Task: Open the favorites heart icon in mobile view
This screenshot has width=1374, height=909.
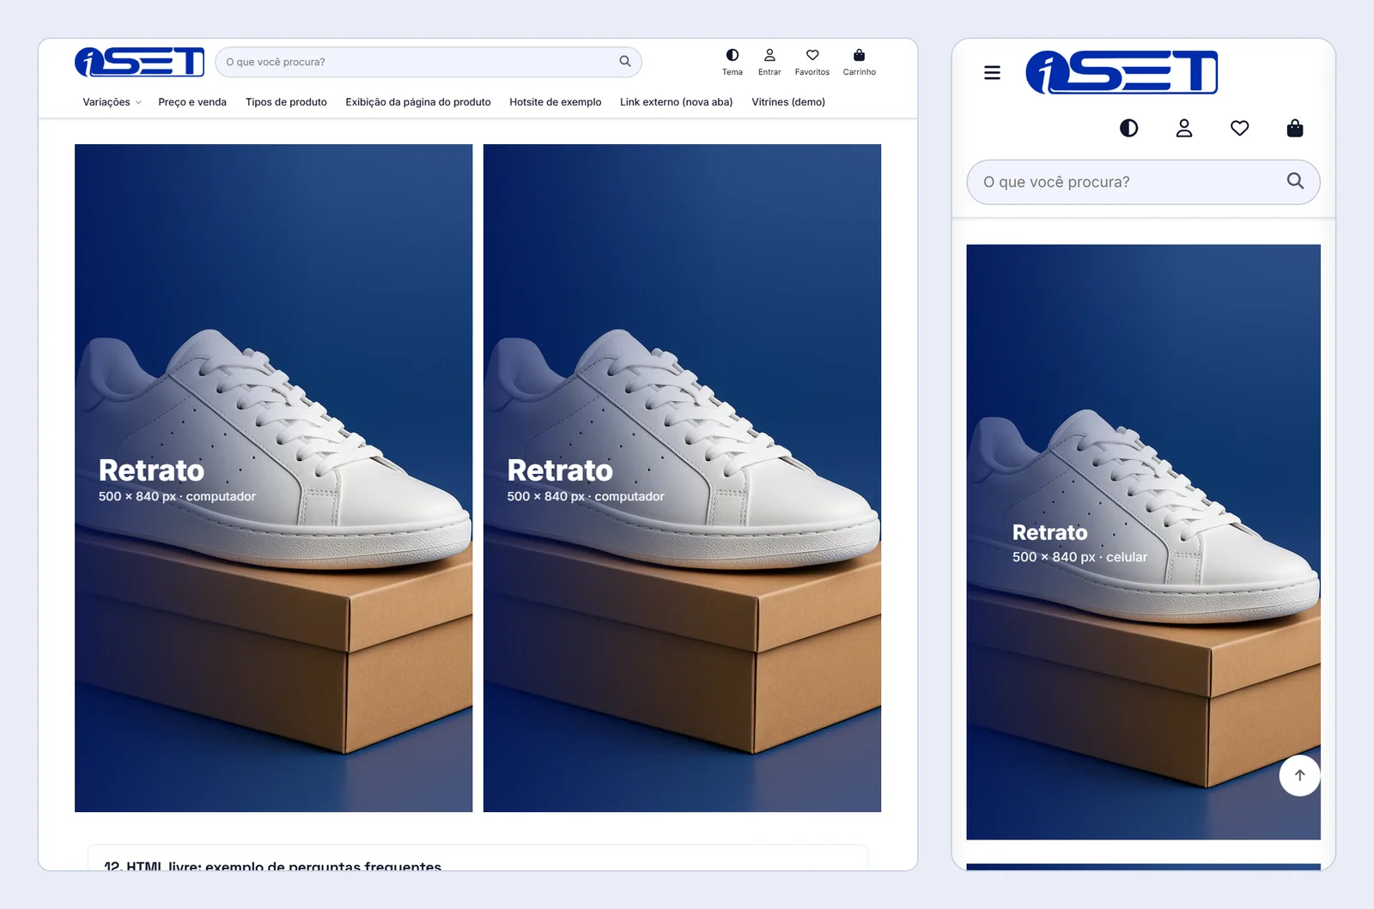Action: click(x=1239, y=129)
